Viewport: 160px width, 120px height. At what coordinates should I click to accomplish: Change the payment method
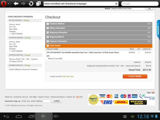(28, 65)
